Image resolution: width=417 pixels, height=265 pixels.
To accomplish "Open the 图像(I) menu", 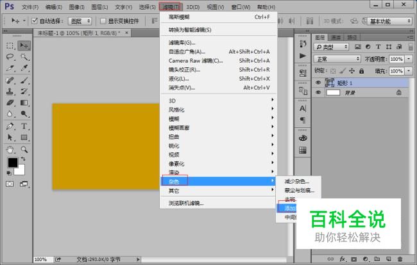I will pyautogui.click(x=77, y=7).
